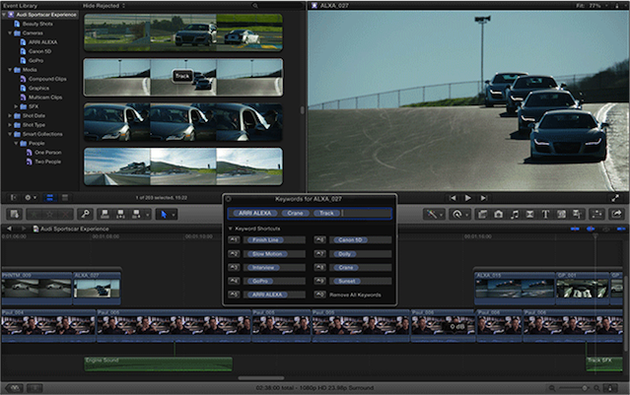The height and width of the screenshot is (395, 630).
Task: Expand the Shot Type folder
Action: [10, 125]
